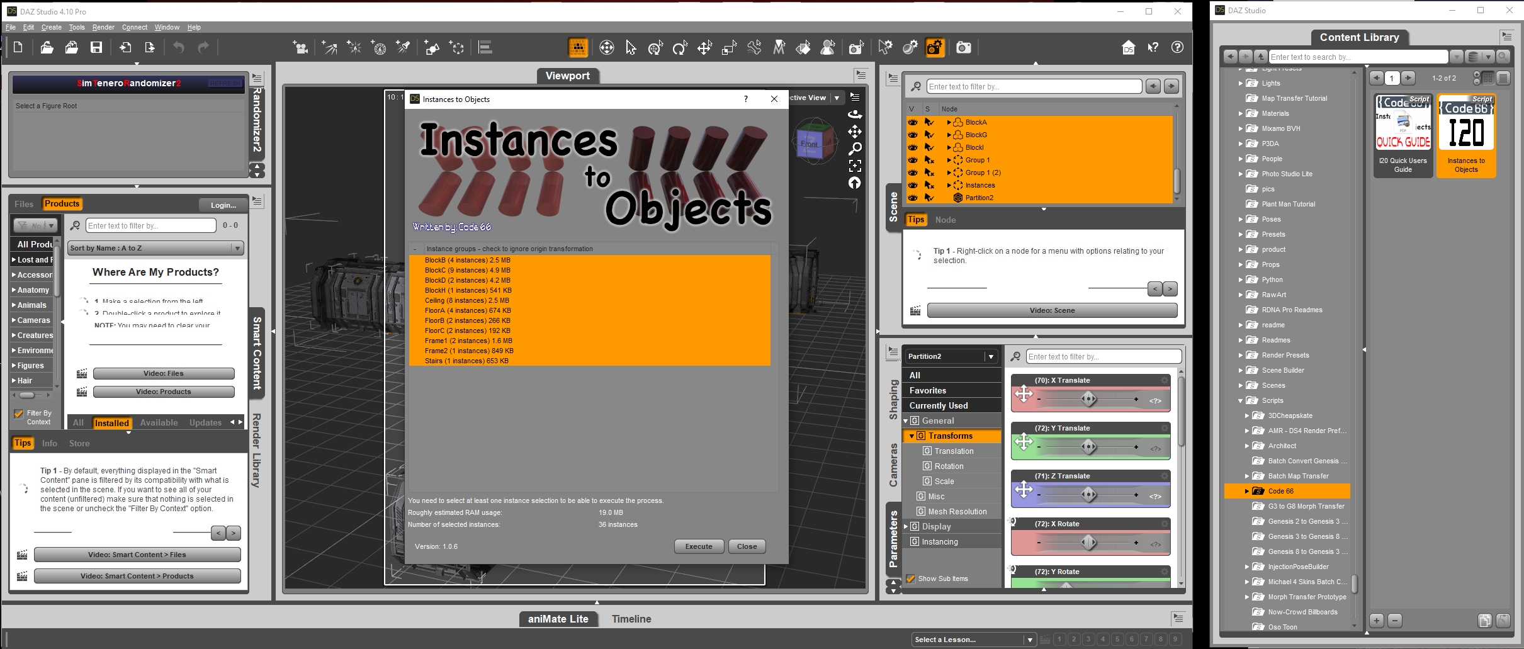Select the Joint Editor bone tool
Image resolution: width=1524 pixels, height=649 pixels.
click(x=754, y=47)
